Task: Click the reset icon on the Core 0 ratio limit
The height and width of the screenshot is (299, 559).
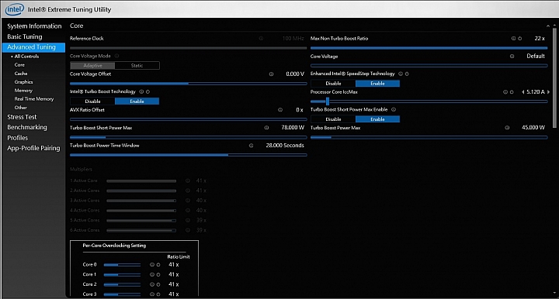Action: [x=158, y=265]
